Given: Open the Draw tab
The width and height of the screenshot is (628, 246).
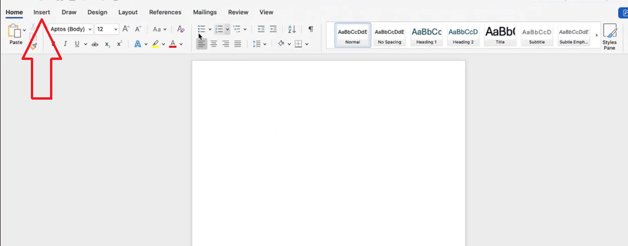Looking at the screenshot, I should pyautogui.click(x=69, y=12).
